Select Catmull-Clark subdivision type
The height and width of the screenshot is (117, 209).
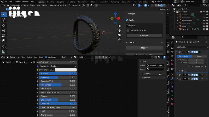[x=184, y=56]
